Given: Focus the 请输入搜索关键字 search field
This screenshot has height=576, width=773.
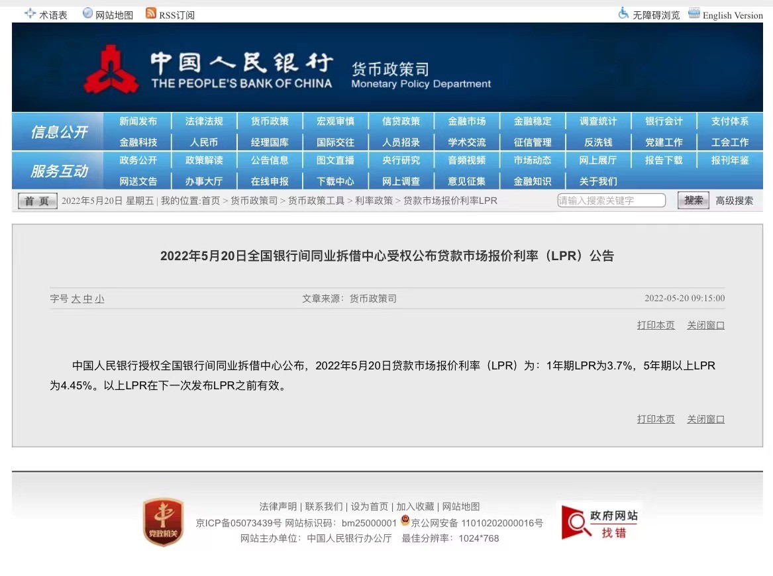Looking at the screenshot, I should click(611, 201).
